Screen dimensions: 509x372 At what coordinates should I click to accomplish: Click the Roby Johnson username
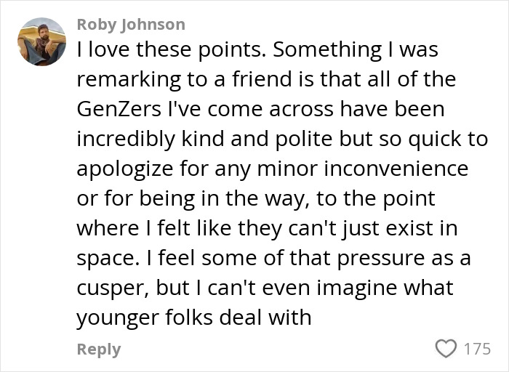[131, 25]
